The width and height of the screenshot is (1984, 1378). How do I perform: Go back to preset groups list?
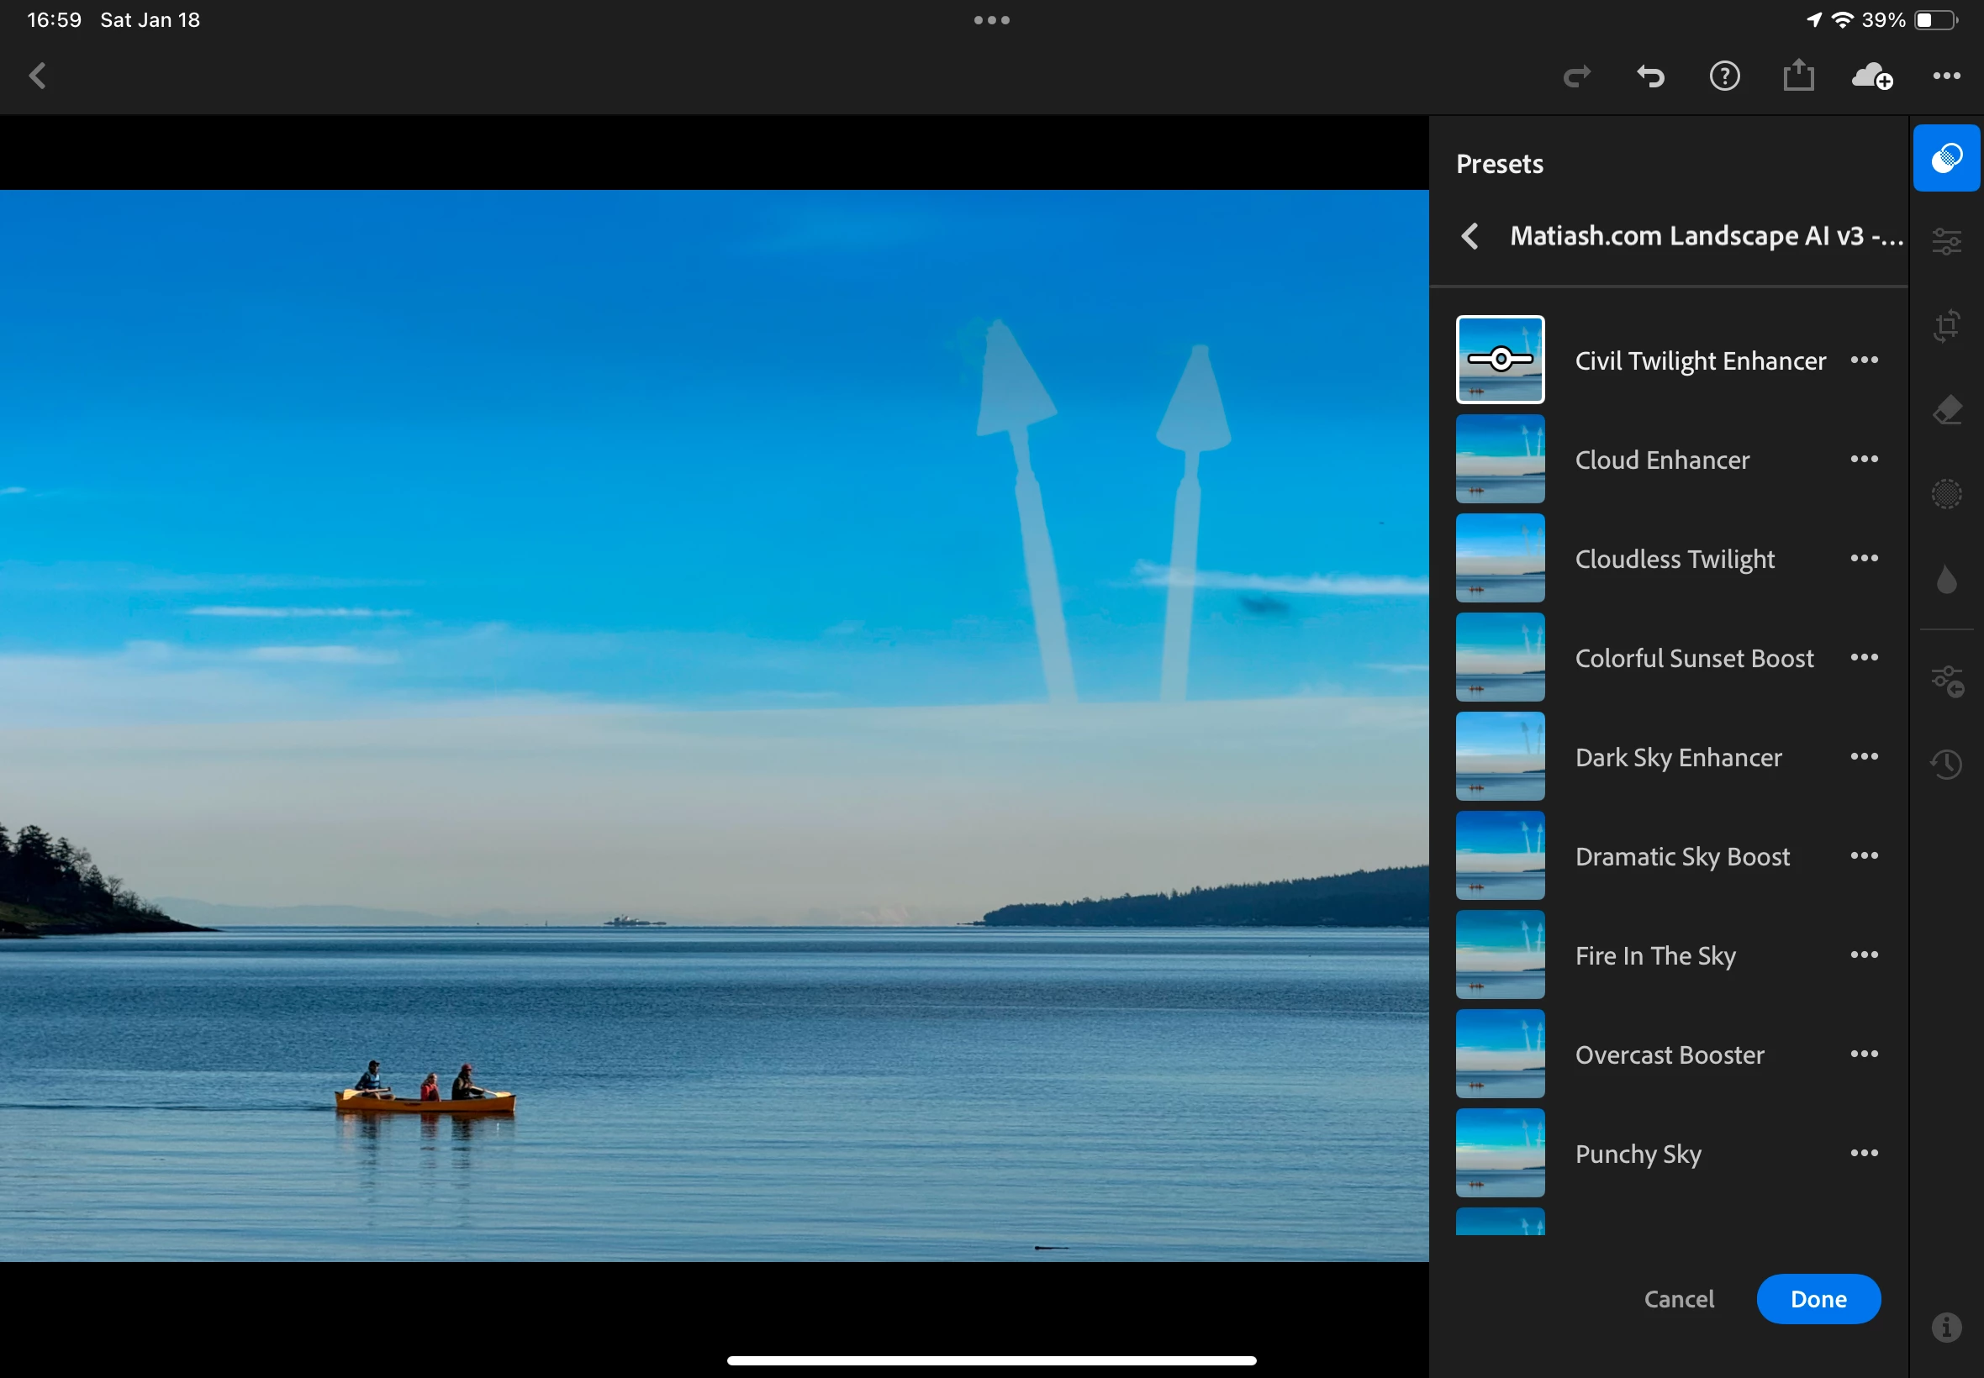1470,236
